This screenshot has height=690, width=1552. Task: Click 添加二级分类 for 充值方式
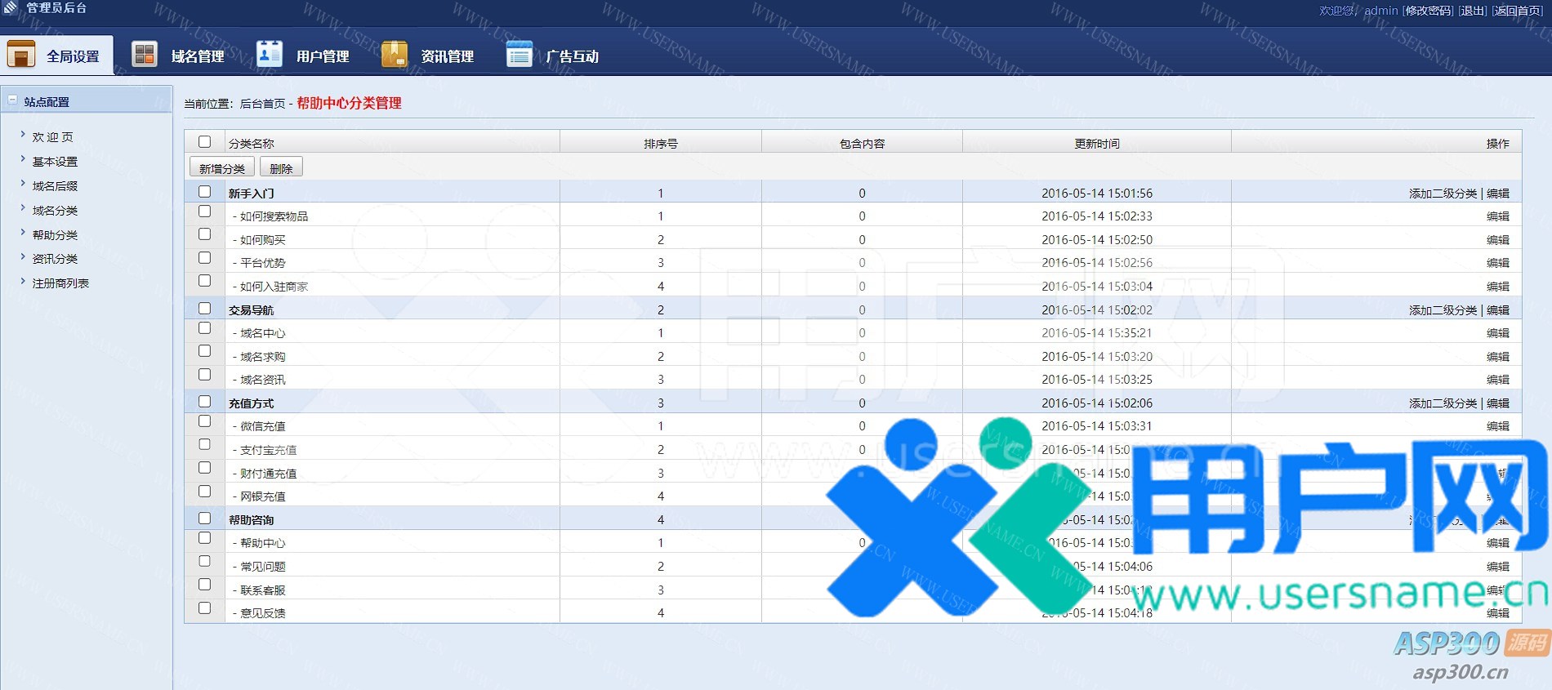coord(1443,403)
